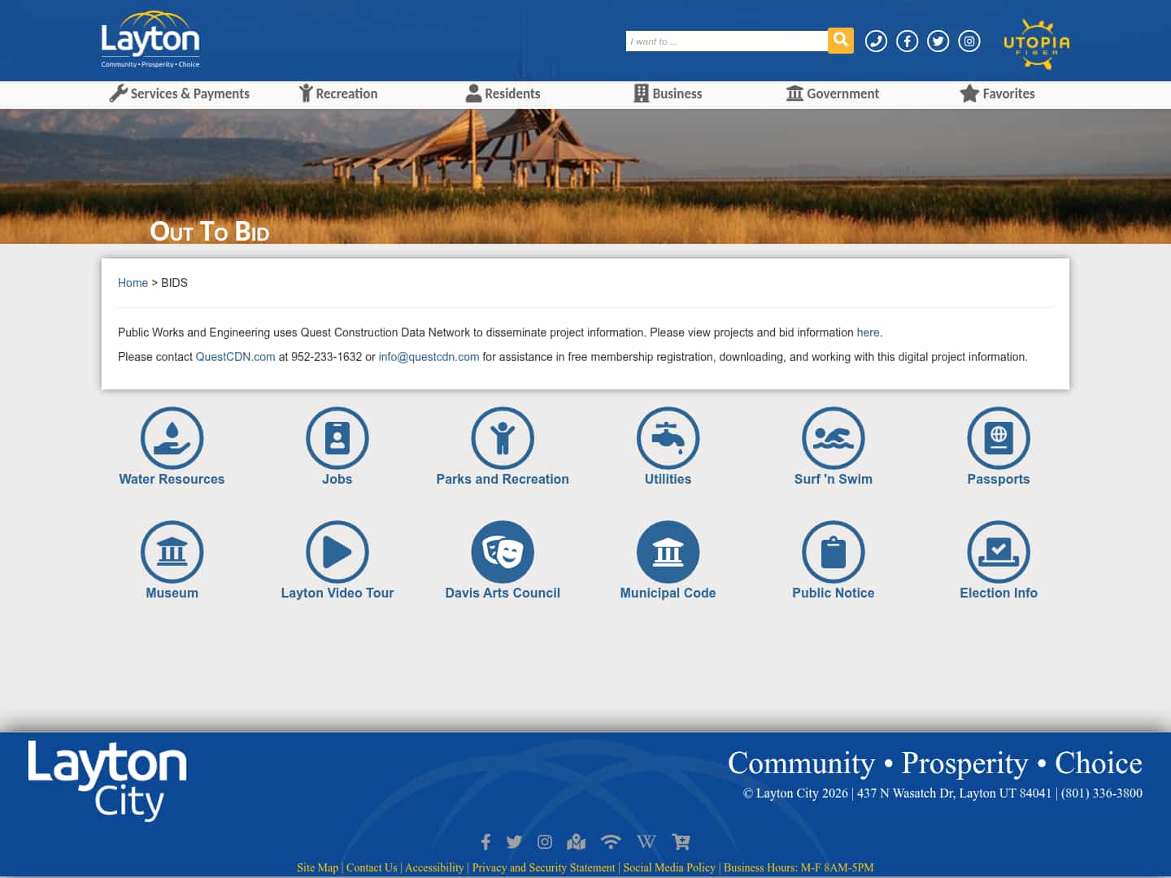
Task: Follow the 'here' bid information link
Action: click(x=868, y=333)
